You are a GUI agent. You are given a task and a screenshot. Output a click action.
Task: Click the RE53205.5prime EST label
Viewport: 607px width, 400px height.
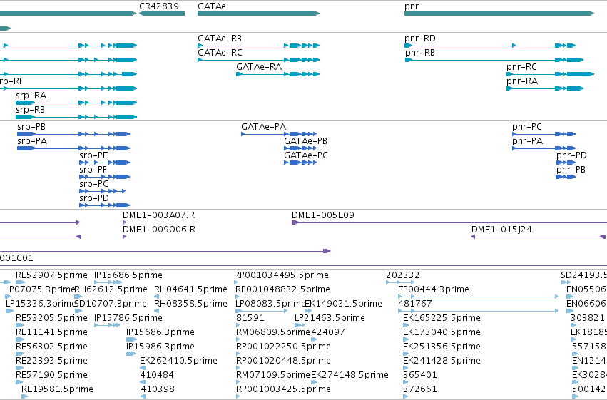point(51,319)
